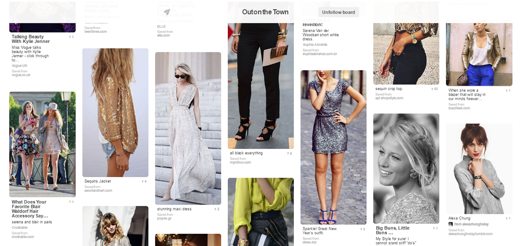This screenshot has height=246, width=520.
Task: Click repin count beside all black everything
Action: [x=290, y=153]
